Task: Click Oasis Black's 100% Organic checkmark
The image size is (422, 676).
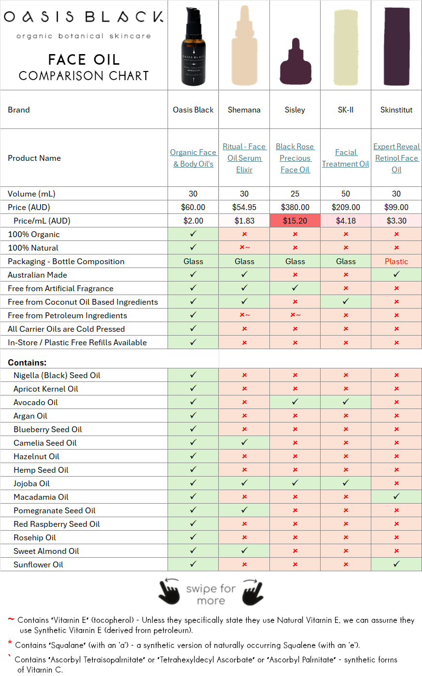Action: click(x=193, y=234)
